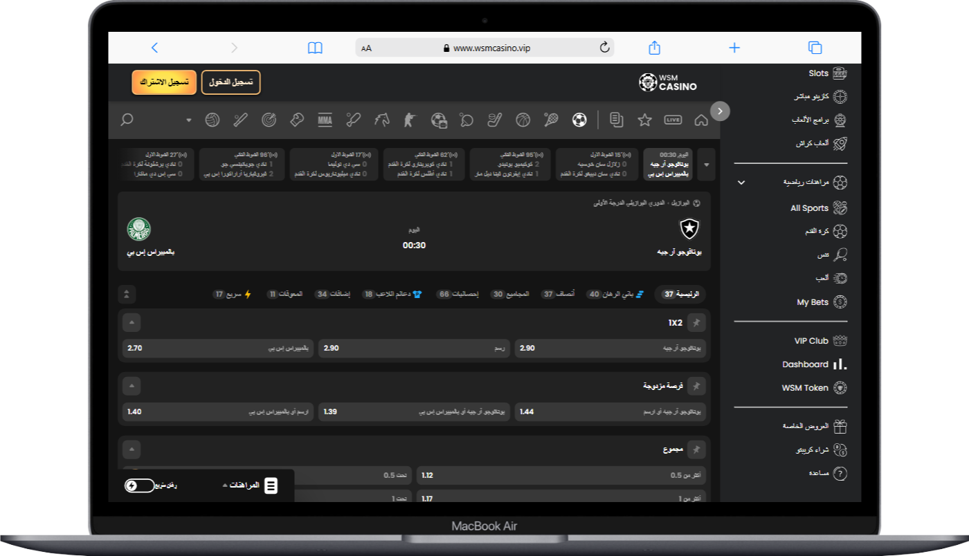Pin the 1X2 market
Viewport: 969px width, 556px height.
pyautogui.click(x=696, y=323)
